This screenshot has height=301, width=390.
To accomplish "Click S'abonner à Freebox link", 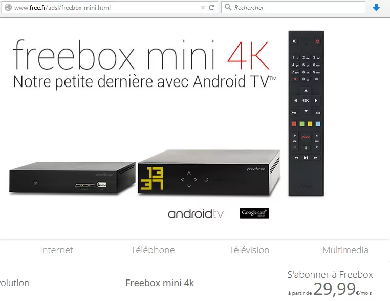I will pos(330,274).
